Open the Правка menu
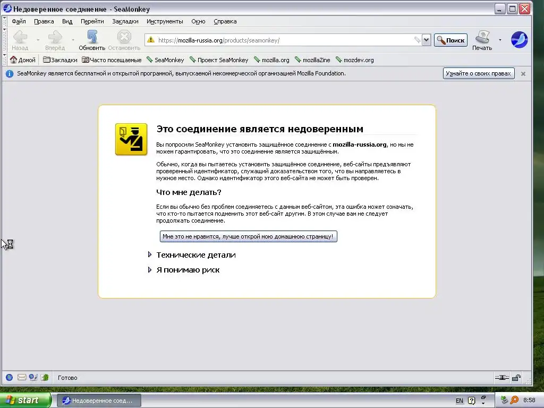 [44, 21]
